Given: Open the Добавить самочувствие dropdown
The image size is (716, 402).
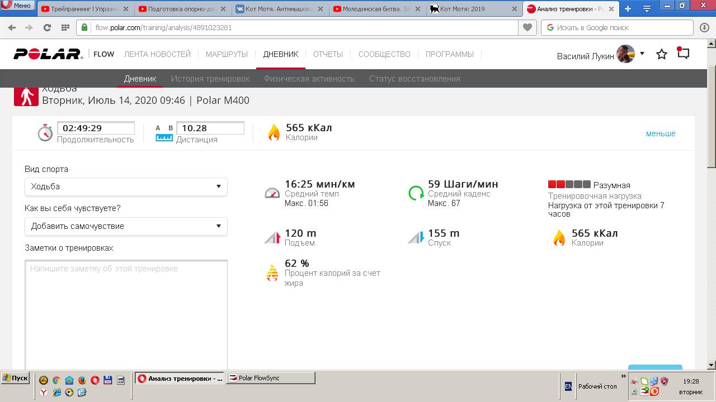Looking at the screenshot, I should pos(126,226).
